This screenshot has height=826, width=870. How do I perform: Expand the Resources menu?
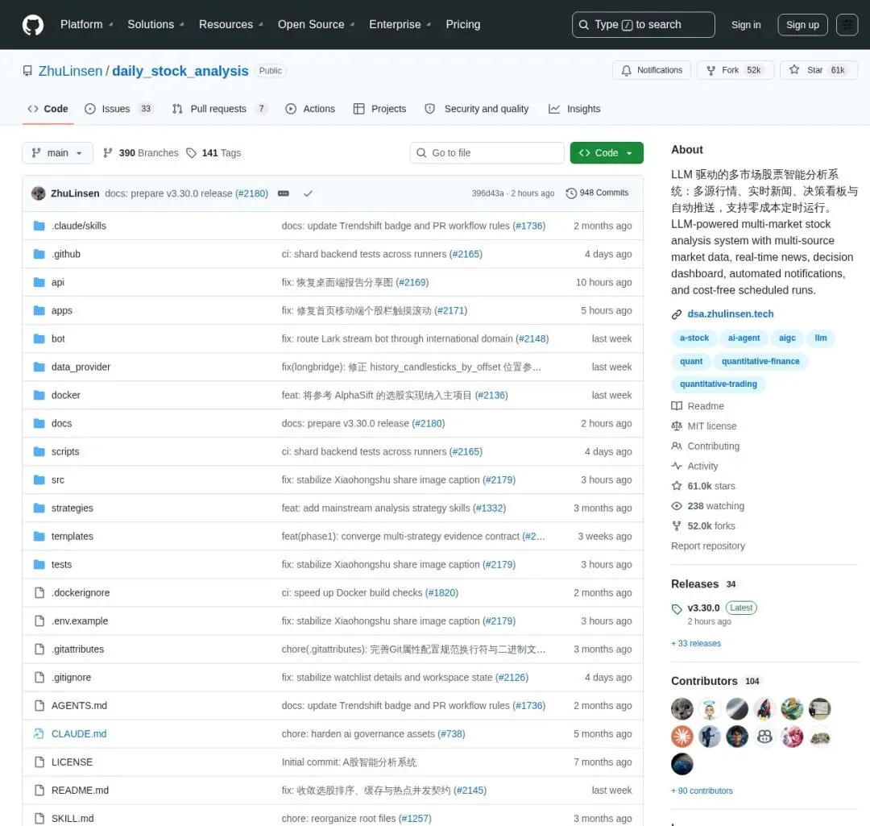(231, 25)
